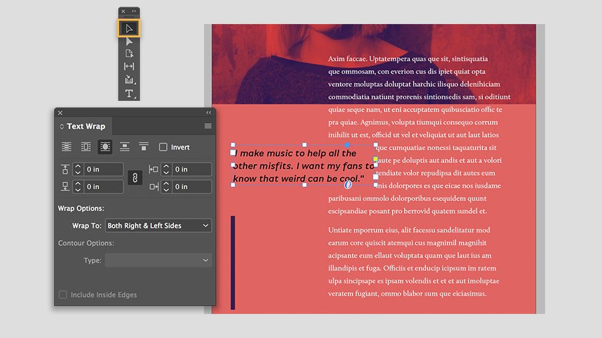Check Include Inside Edges

[x=63, y=295]
